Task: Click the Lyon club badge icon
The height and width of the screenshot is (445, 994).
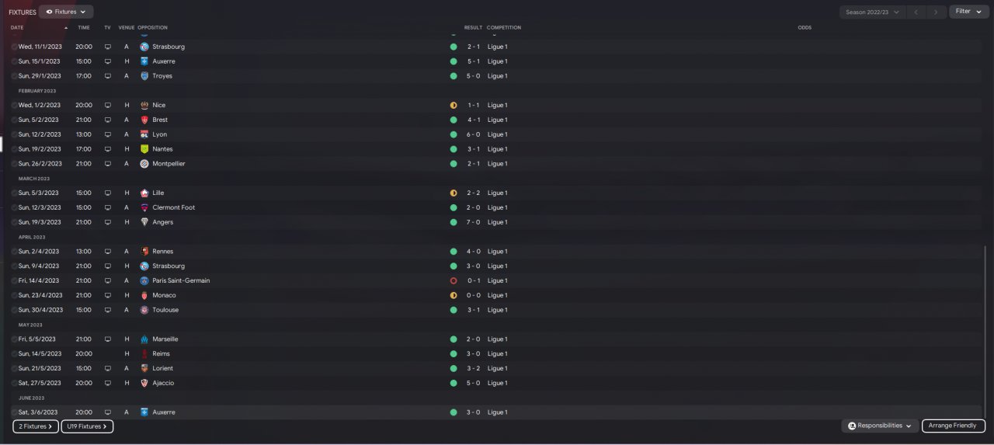Action: [144, 134]
